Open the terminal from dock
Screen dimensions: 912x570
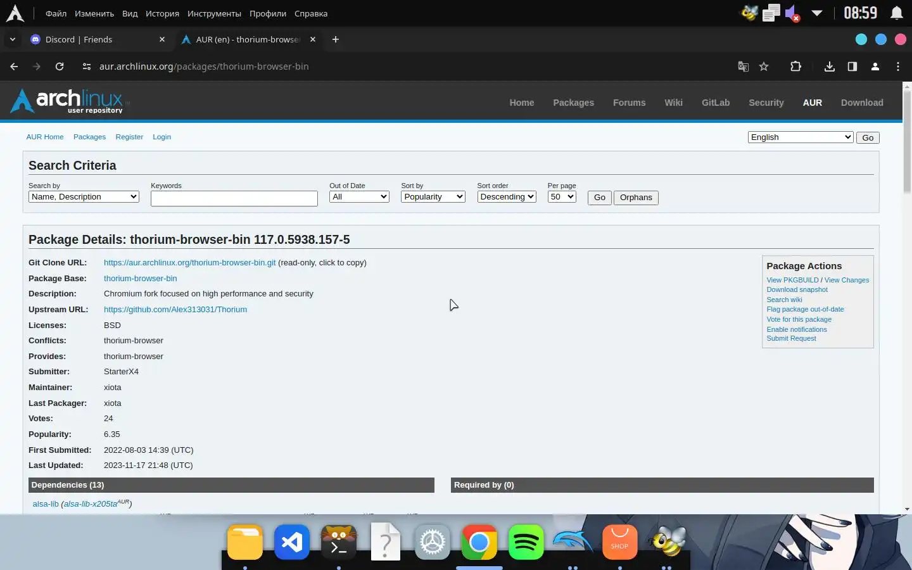pyautogui.click(x=339, y=542)
